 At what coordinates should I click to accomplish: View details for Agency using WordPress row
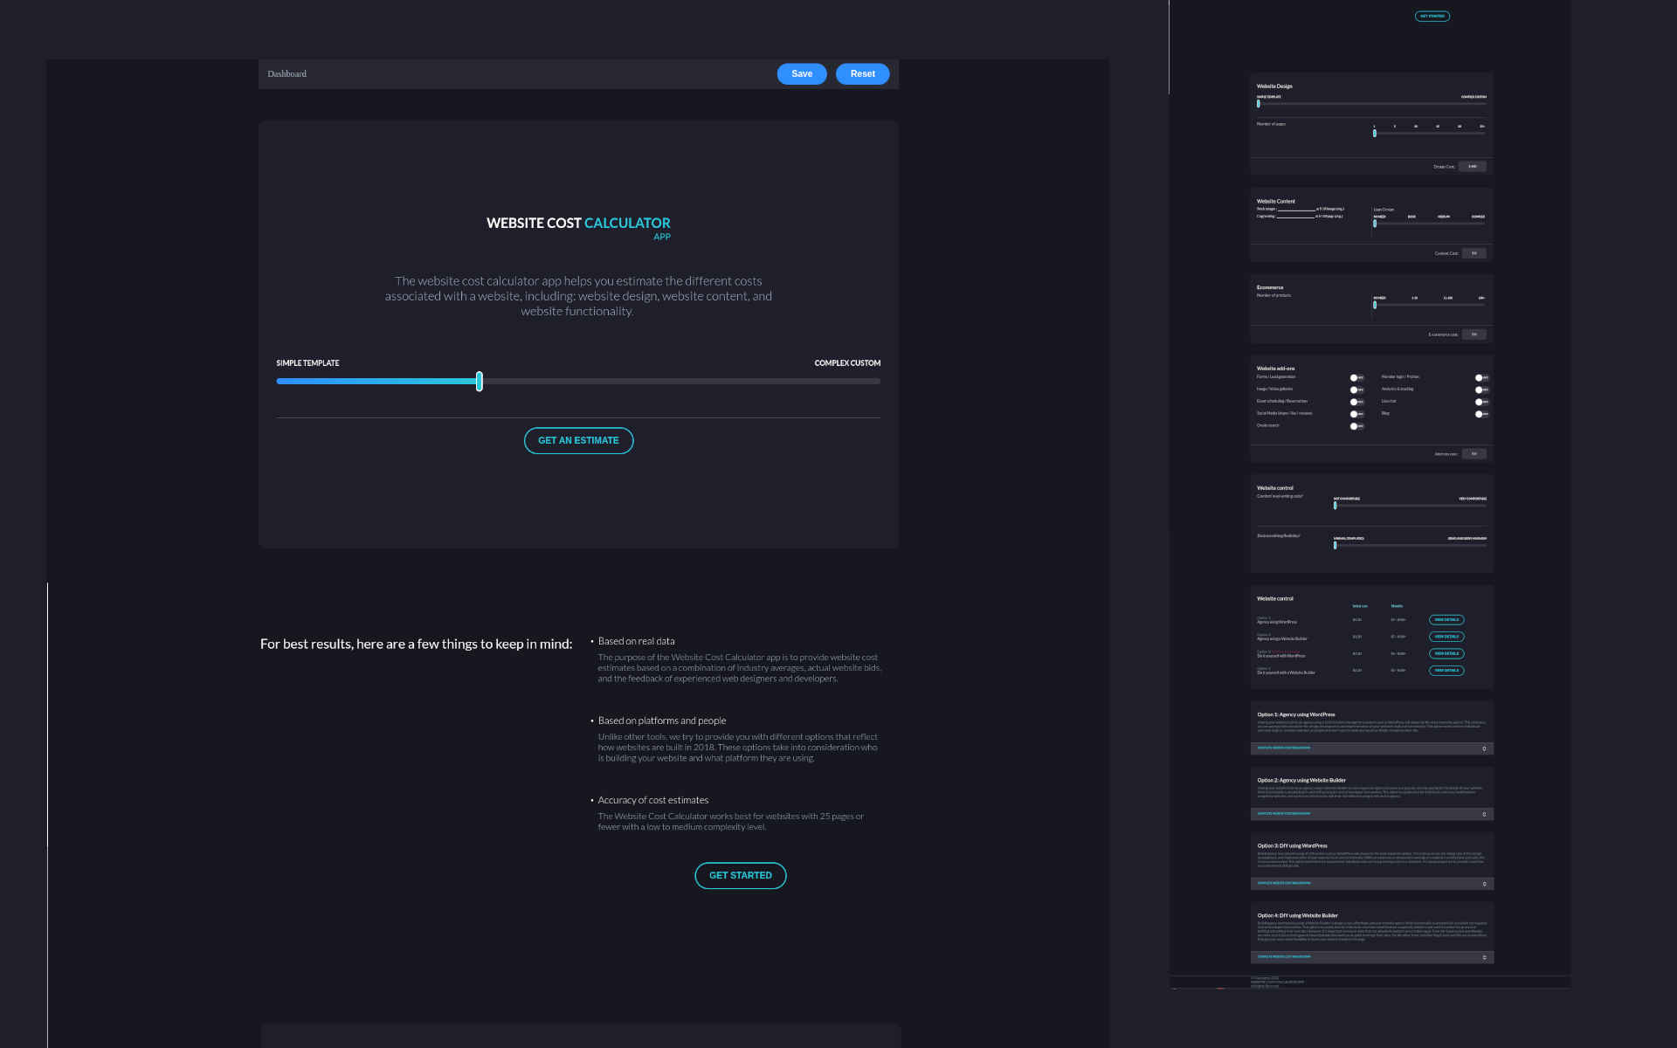tap(1446, 620)
